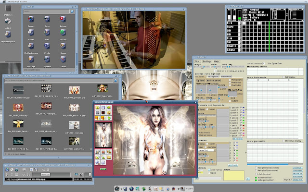308x192 pixels.
Task: Switch to the FM synth tab
Action: [200, 77]
